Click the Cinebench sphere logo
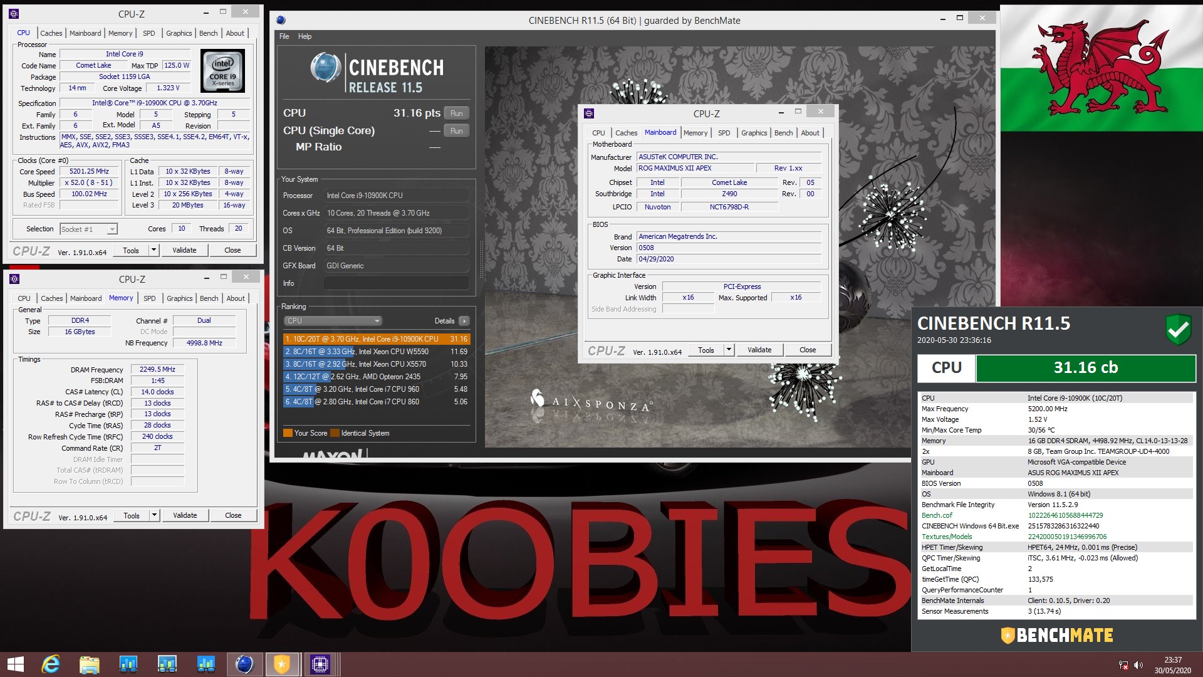Viewport: 1203px width, 677px height. [x=325, y=68]
